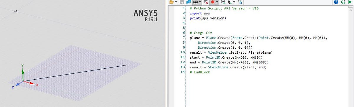Viewport: 354px width, 107px height.
Task: Expand the cursor selection dropdown arrow
Action: point(234,2)
